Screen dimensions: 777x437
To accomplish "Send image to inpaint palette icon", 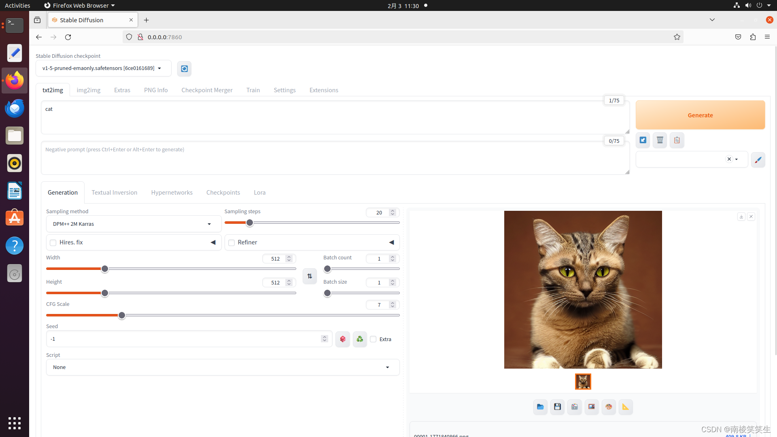I will 609,407.
